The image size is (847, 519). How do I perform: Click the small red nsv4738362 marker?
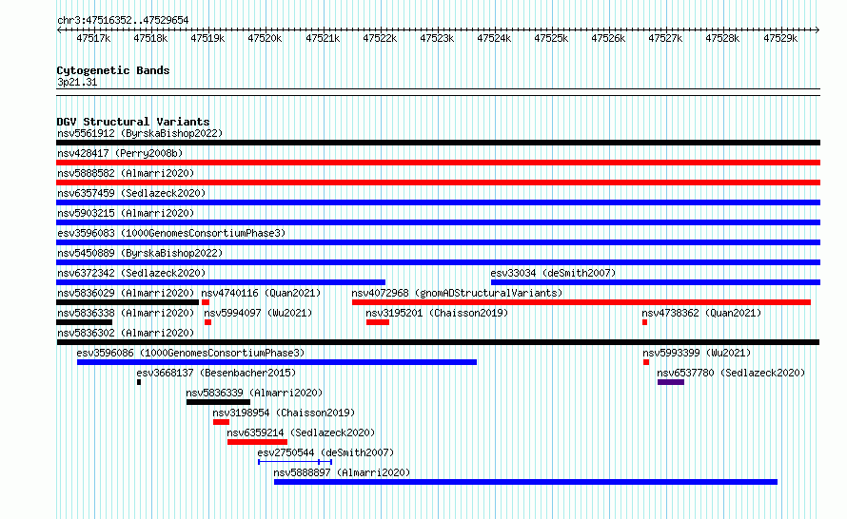coord(644,322)
